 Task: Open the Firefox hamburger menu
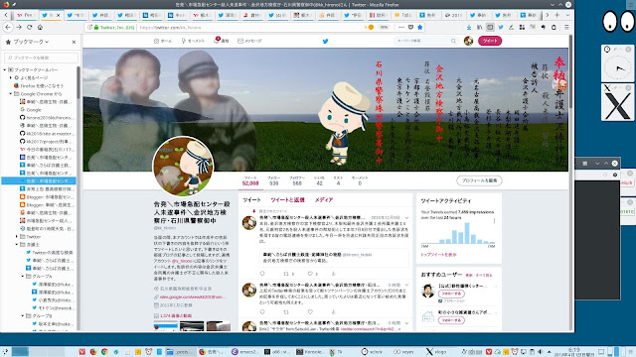tap(566, 27)
